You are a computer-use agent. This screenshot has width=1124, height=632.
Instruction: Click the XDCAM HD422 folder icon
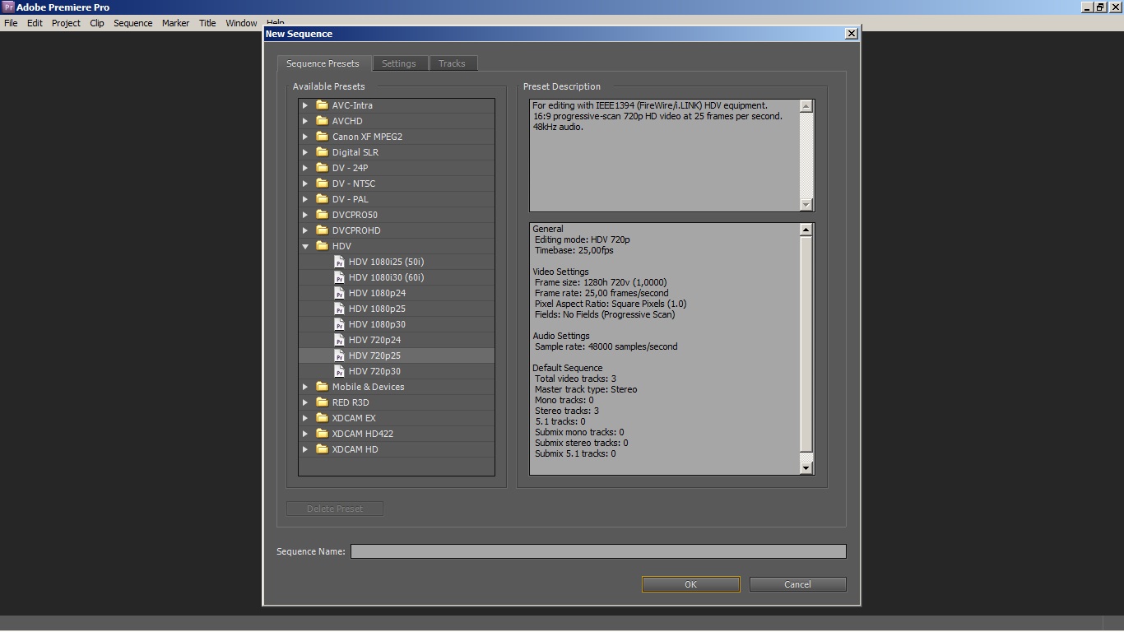pyautogui.click(x=322, y=434)
